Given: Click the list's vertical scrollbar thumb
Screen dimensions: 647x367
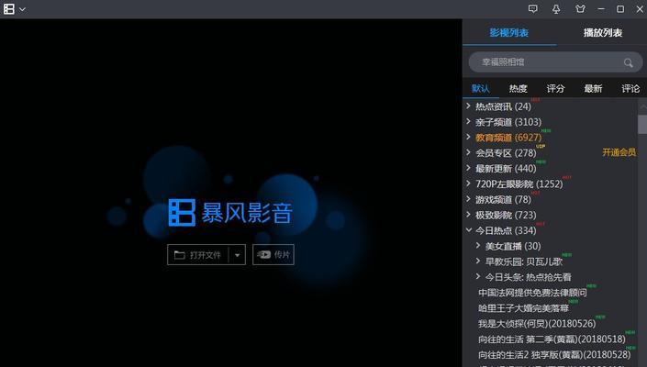Looking at the screenshot, I should click(x=642, y=124).
